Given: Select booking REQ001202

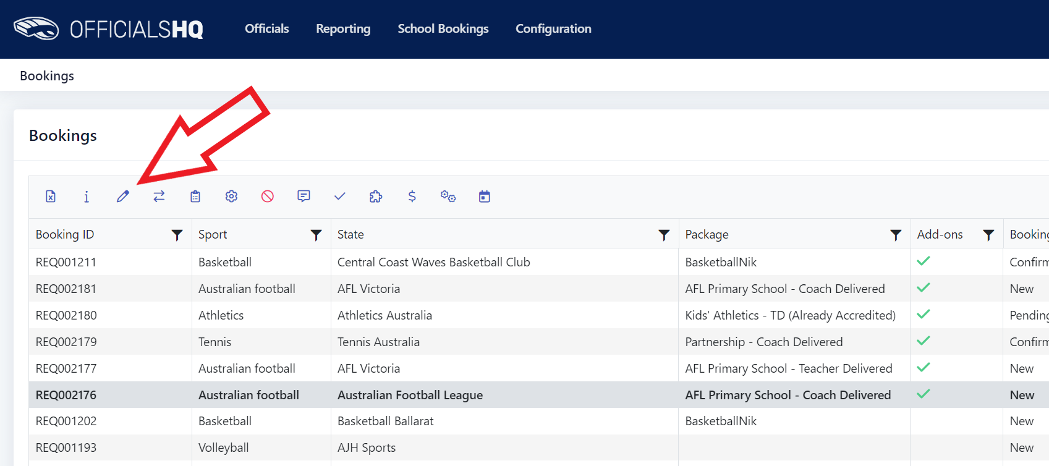Looking at the screenshot, I should (66, 421).
